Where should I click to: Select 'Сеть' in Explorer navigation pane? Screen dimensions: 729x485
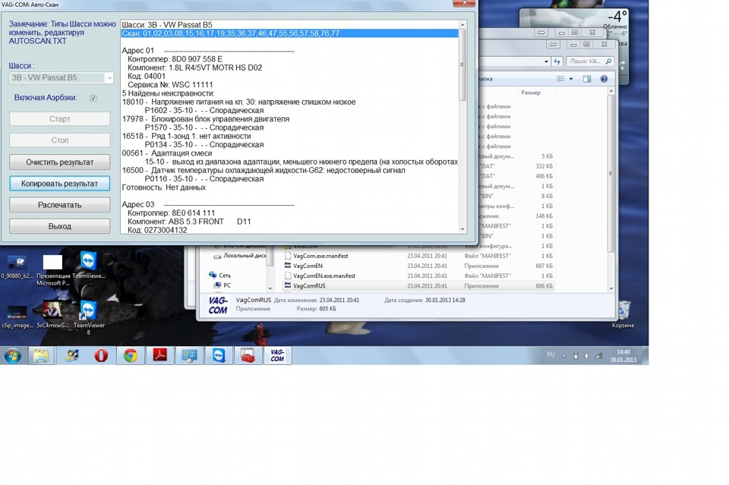(224, 275)
